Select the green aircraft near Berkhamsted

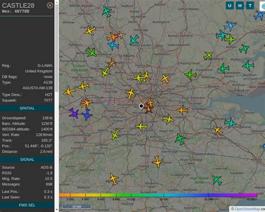point(91,52)
